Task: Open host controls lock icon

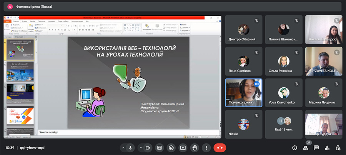Action: click(x=338, y=148)
